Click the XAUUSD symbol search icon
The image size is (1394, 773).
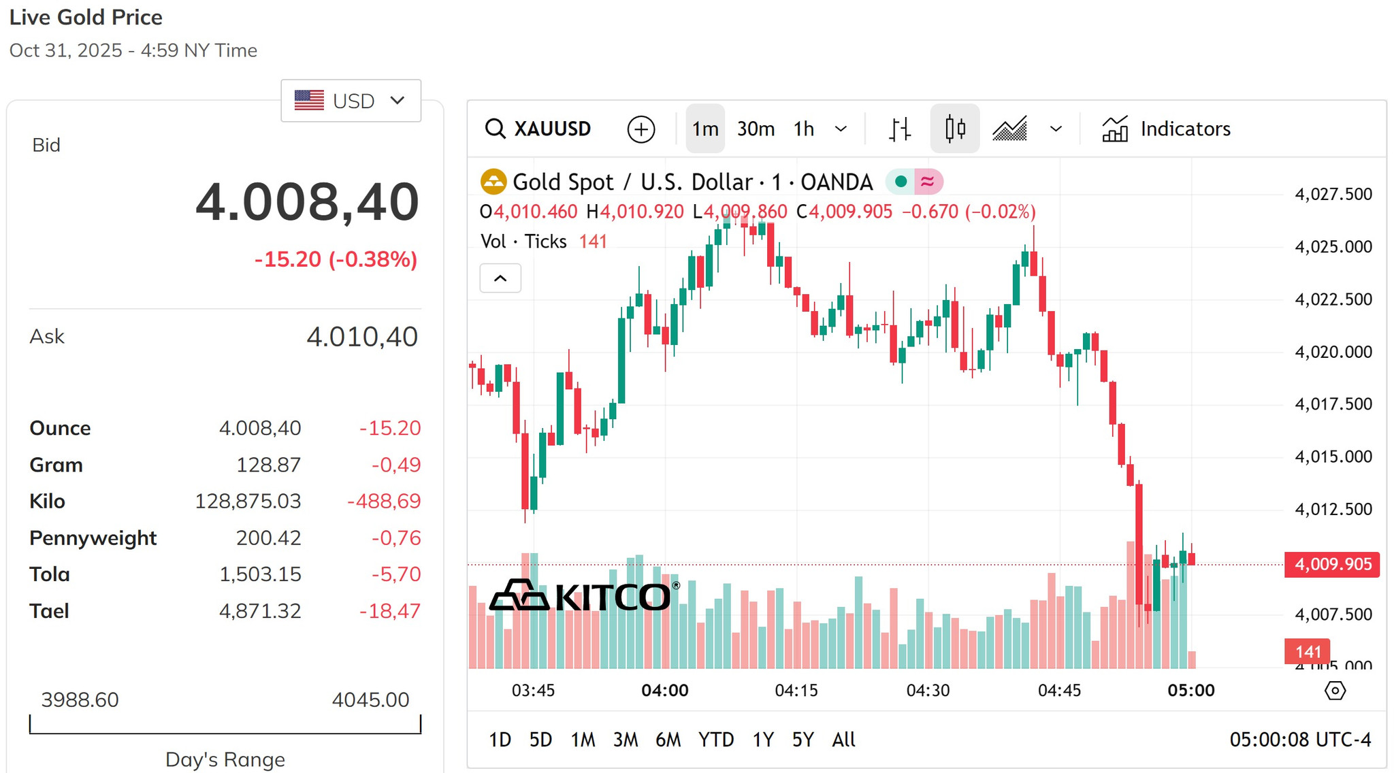pos(495,129)
